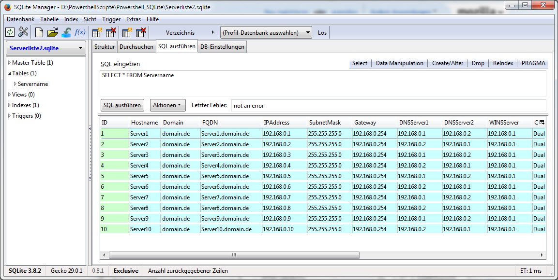Open the Extras menu
This screenshot has width=558, height=280.
[134, 19]
